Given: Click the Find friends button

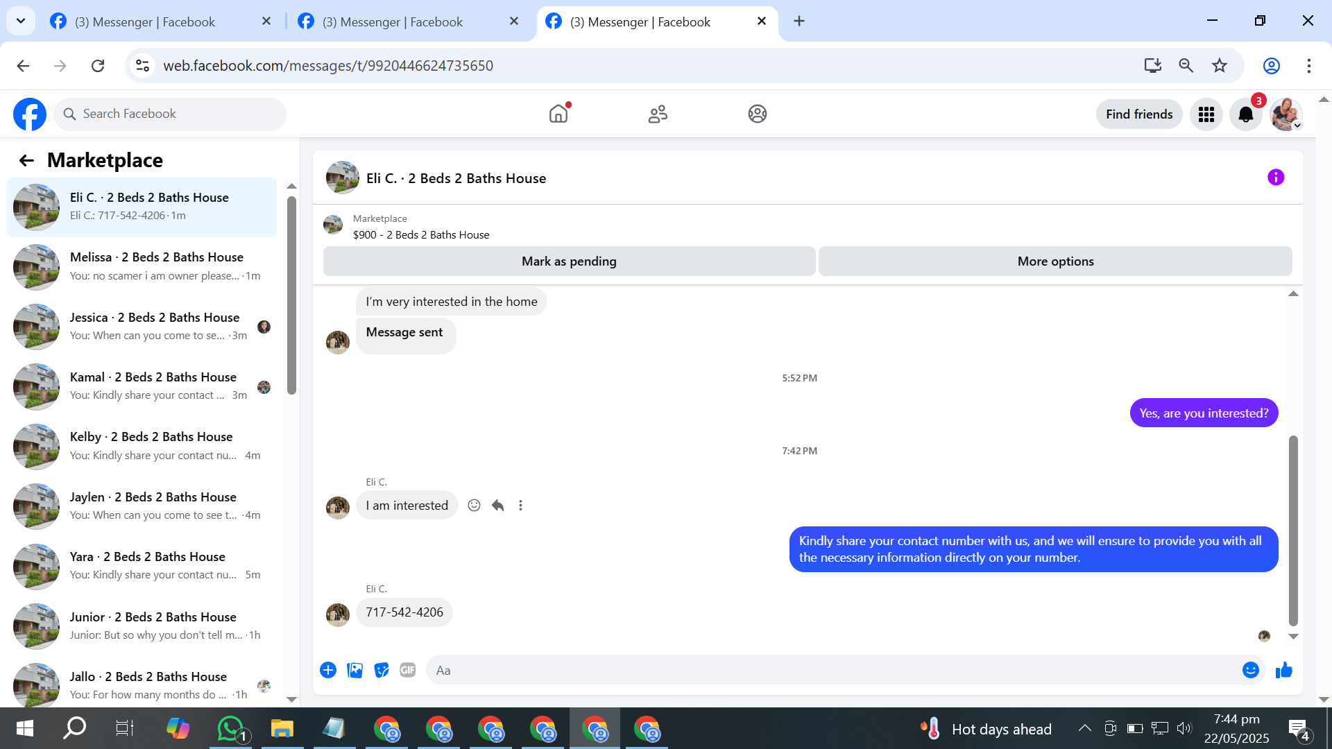Looking at the screenshot, I should (x=1139, y=114).
